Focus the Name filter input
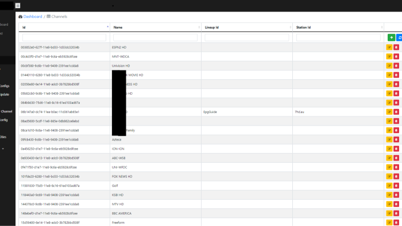 (156, 38)
